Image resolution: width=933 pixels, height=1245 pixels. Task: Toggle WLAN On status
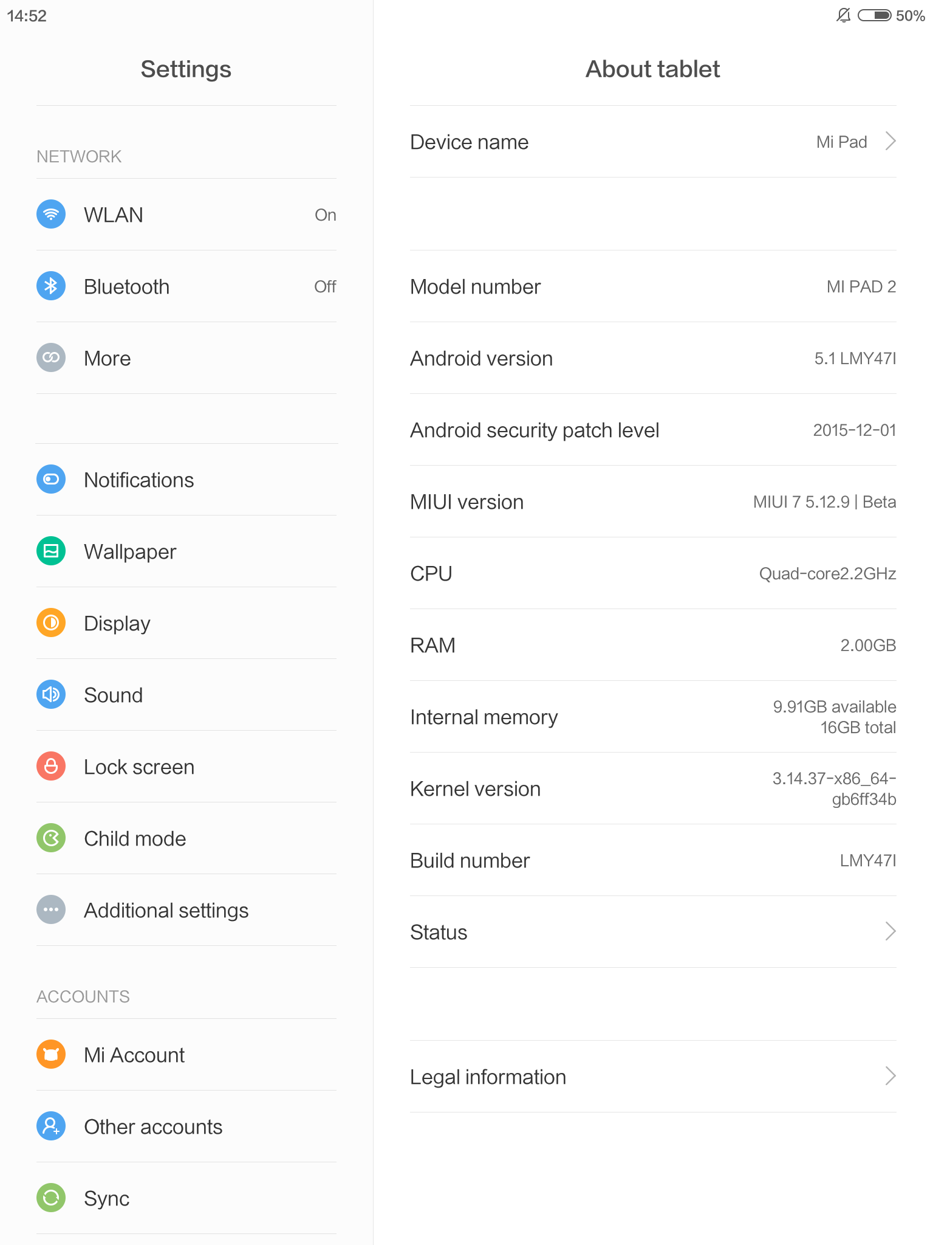click(x=325, y=215)
